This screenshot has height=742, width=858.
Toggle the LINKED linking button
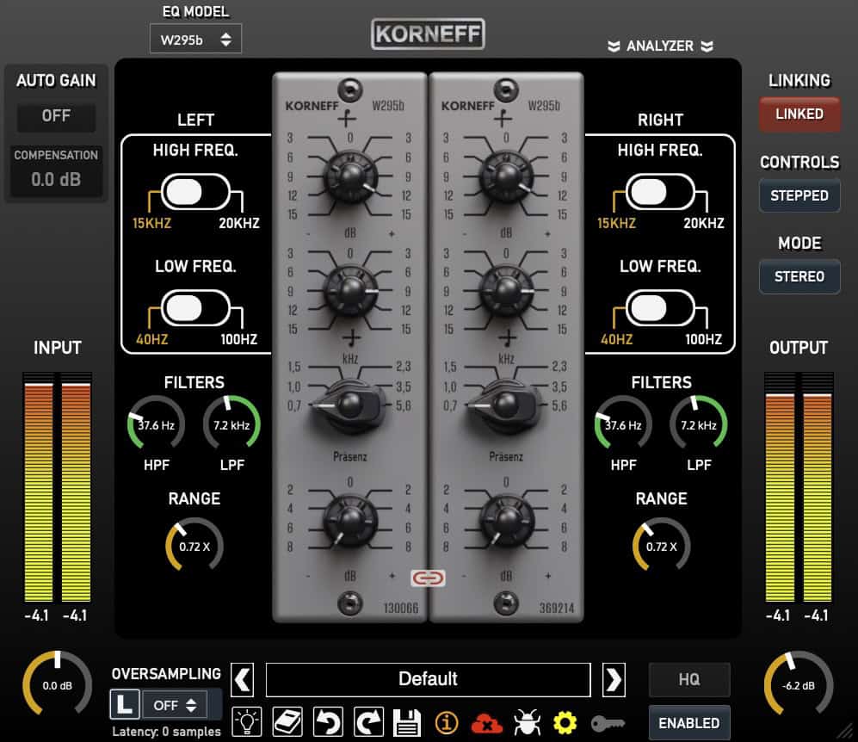799,114
